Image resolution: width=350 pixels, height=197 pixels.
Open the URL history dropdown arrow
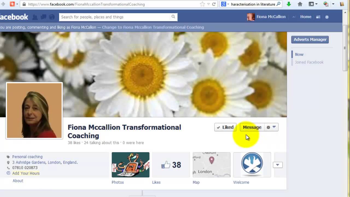coord(208,4)
